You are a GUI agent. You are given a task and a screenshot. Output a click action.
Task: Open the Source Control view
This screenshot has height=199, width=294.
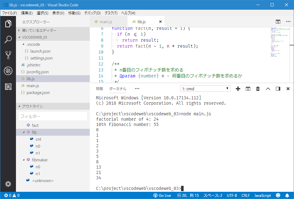tap(8, 55)
